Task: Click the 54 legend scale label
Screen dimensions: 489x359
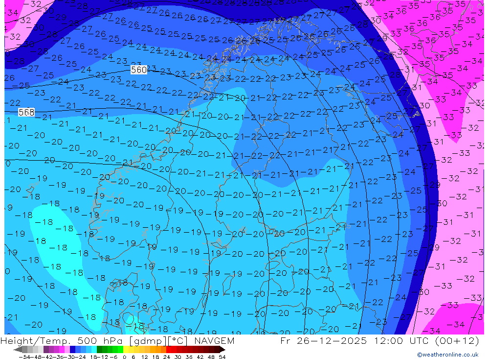Action: click(222, 357)
